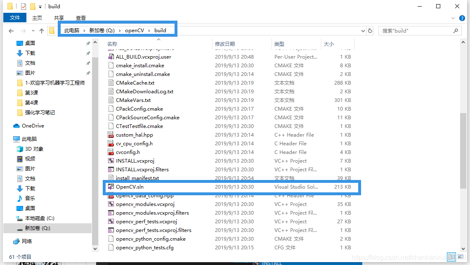Switch to details view layout icon

pyautogui.click(x=451, y=257)
